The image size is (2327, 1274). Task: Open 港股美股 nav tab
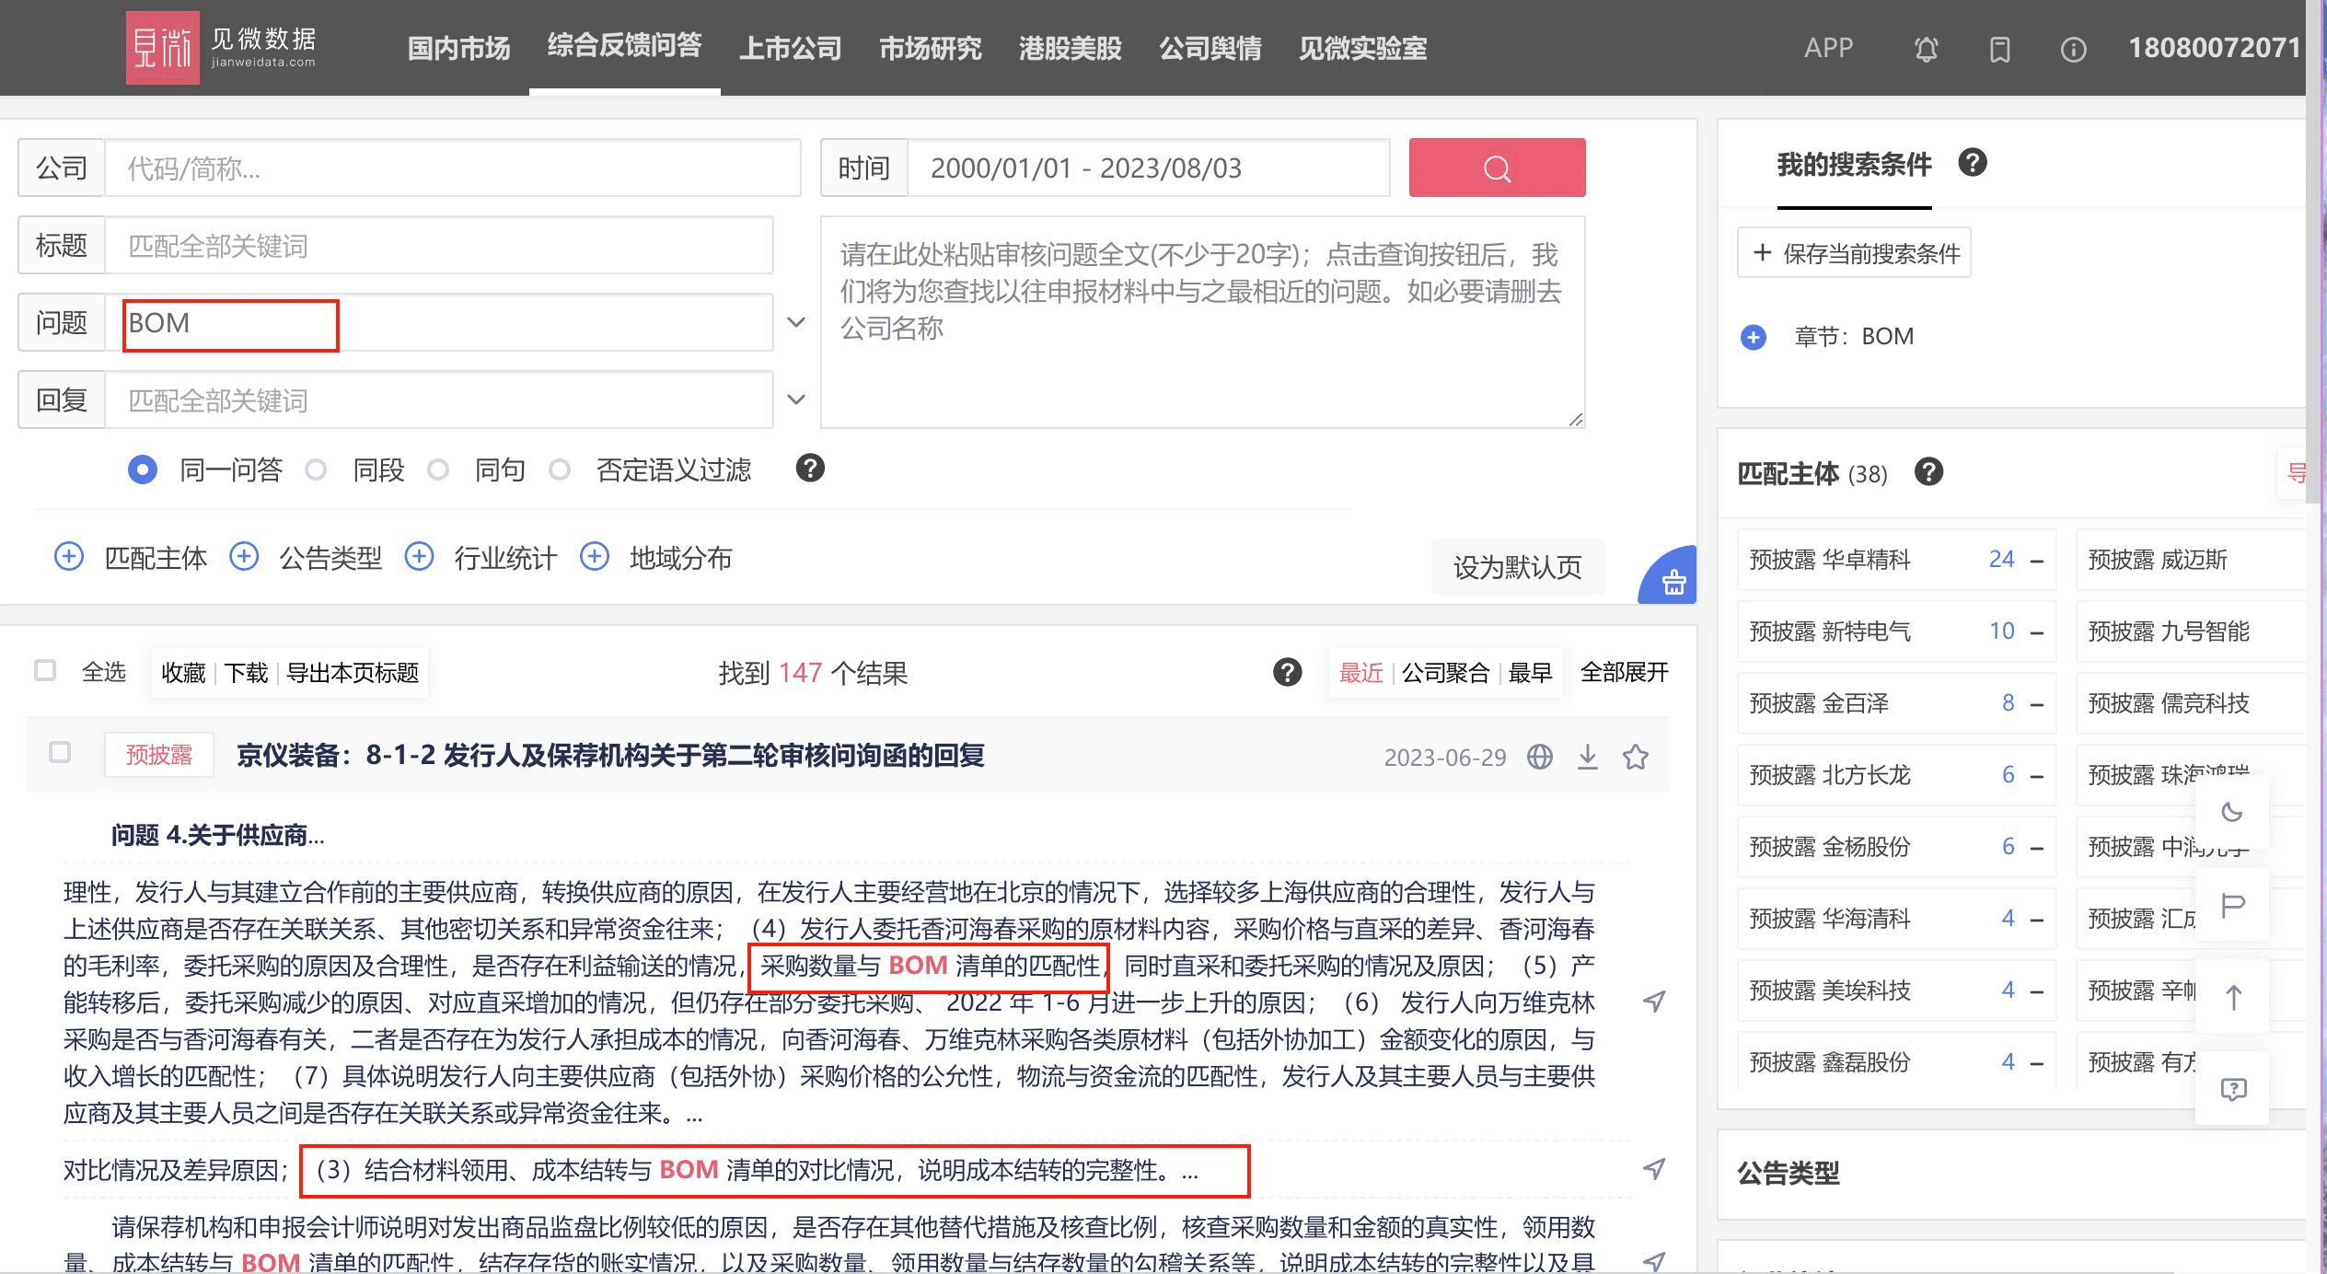(1070, 48)
